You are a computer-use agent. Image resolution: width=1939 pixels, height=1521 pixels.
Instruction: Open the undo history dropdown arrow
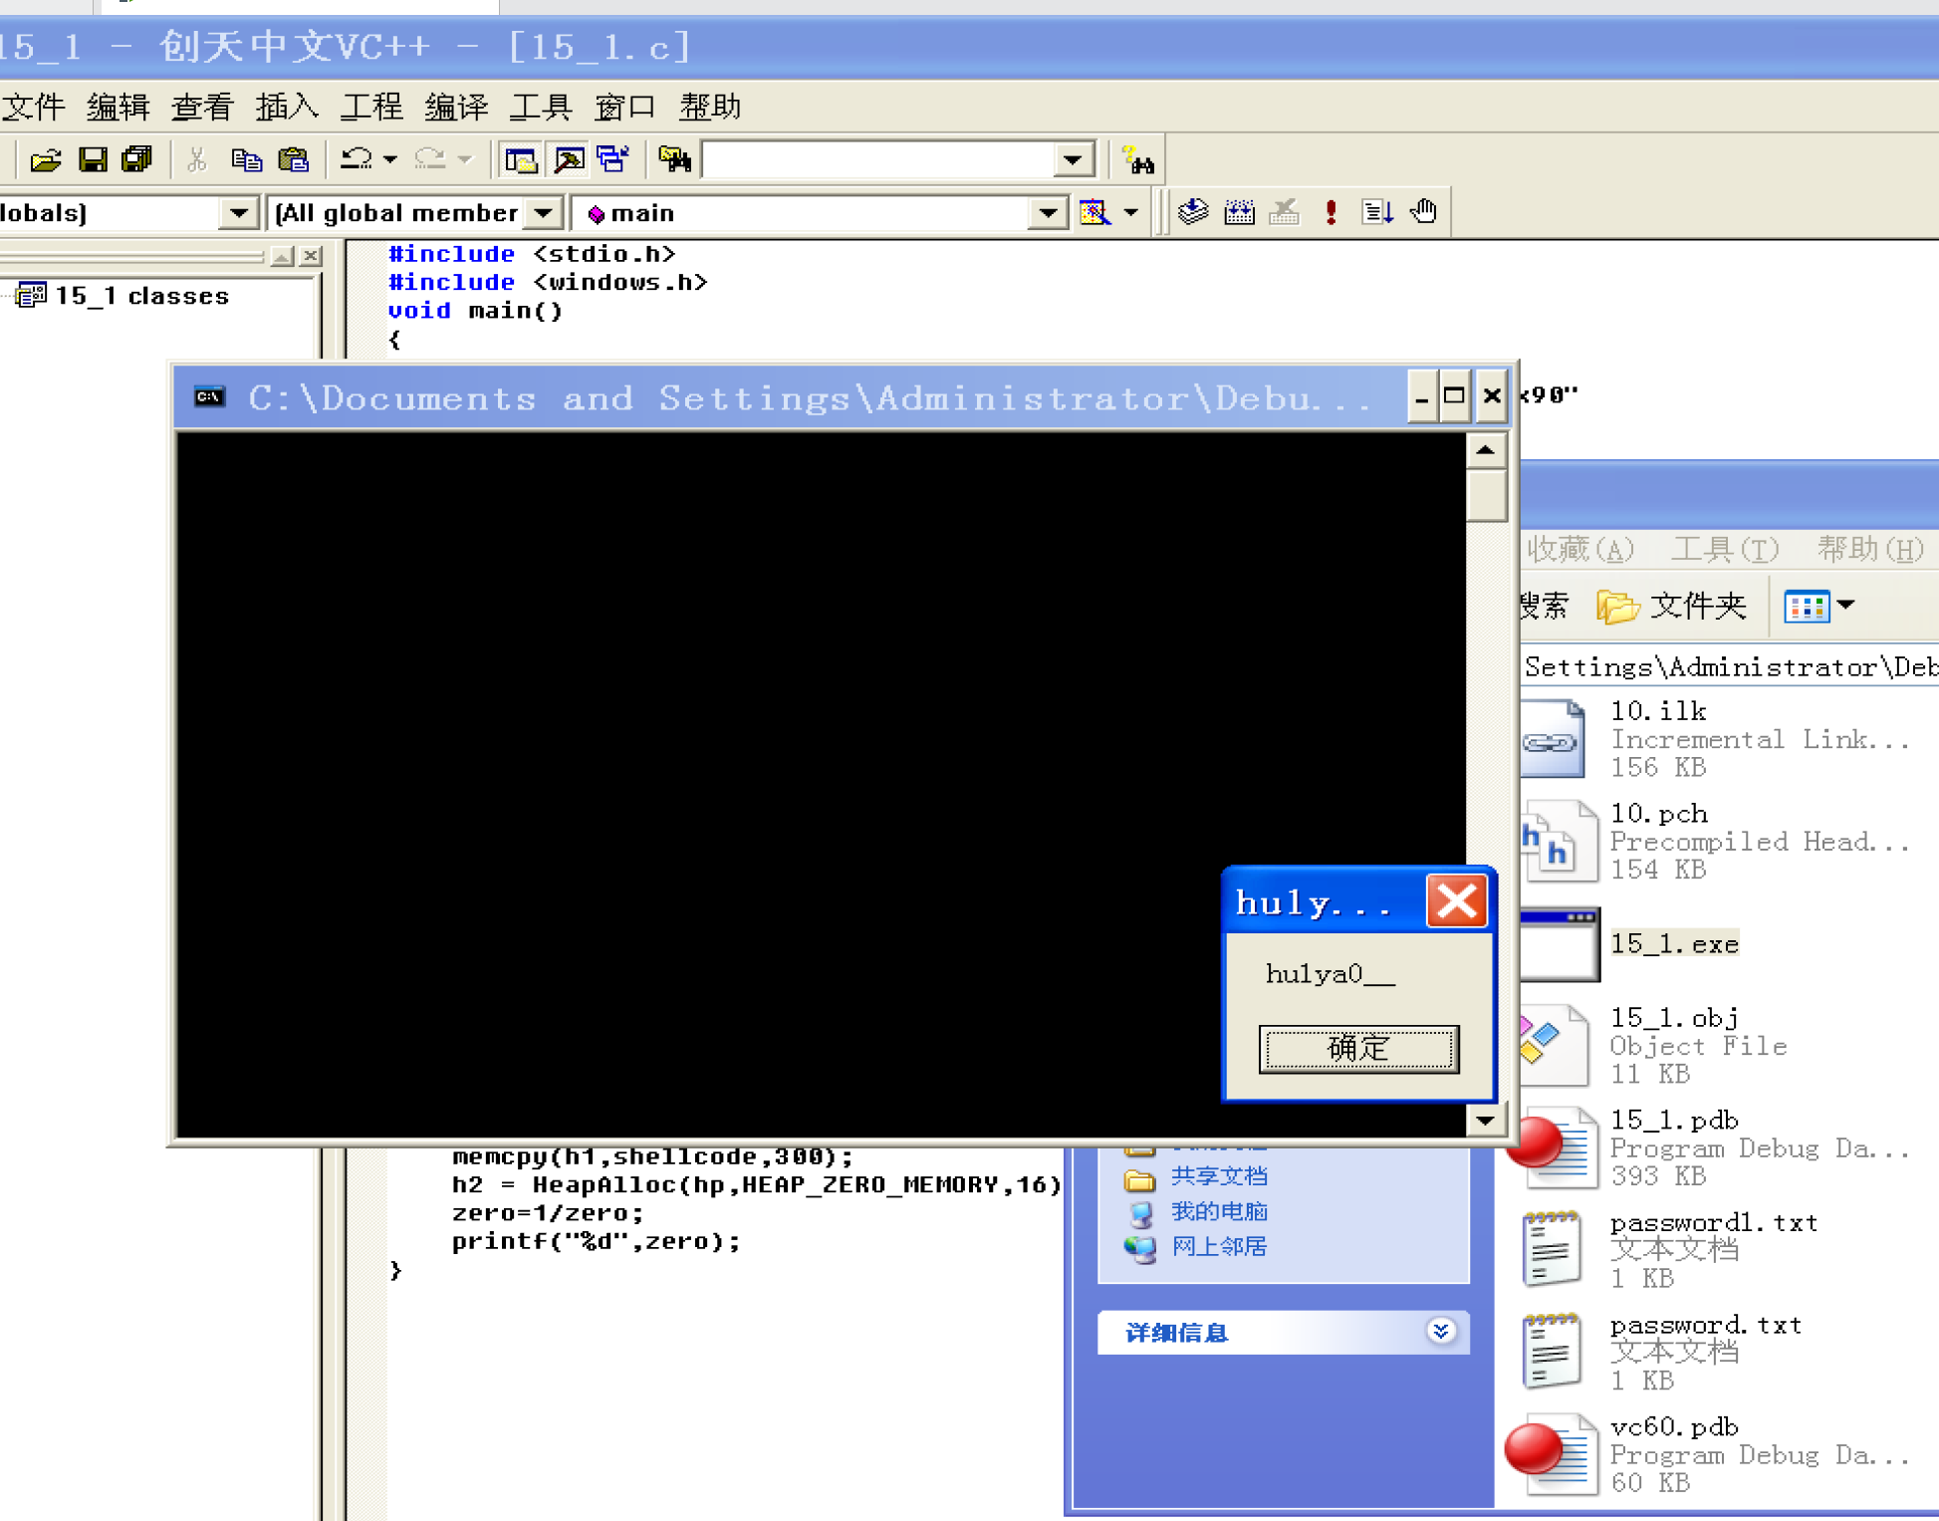tap(390, 159)
